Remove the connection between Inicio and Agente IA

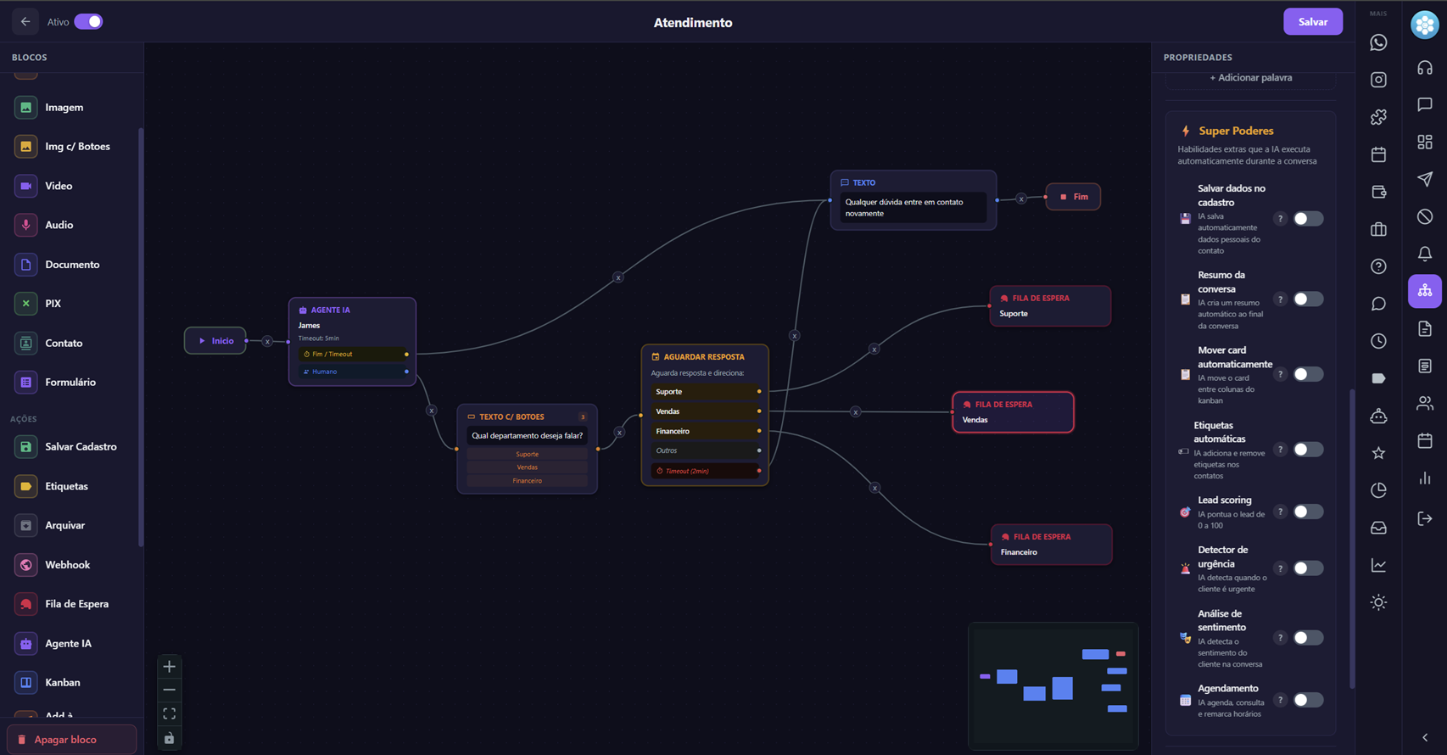pyautogui.click(x=267, y=342)
